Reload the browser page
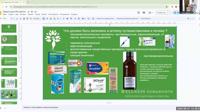200x112 pixels. (6, 7)
